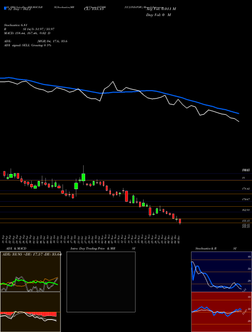252x332 pixels.
Task: Click the MACD: 158.44, 167.46, -9.02 reading
Action: 27,33
